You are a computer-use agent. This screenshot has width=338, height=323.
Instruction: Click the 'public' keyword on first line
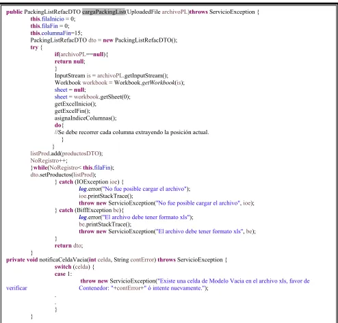pyautogui.click(x=14, y=12)
